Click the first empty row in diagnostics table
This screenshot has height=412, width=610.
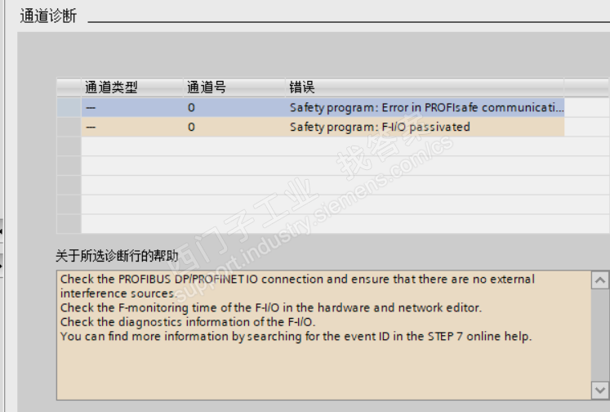[x=322, y=147]
